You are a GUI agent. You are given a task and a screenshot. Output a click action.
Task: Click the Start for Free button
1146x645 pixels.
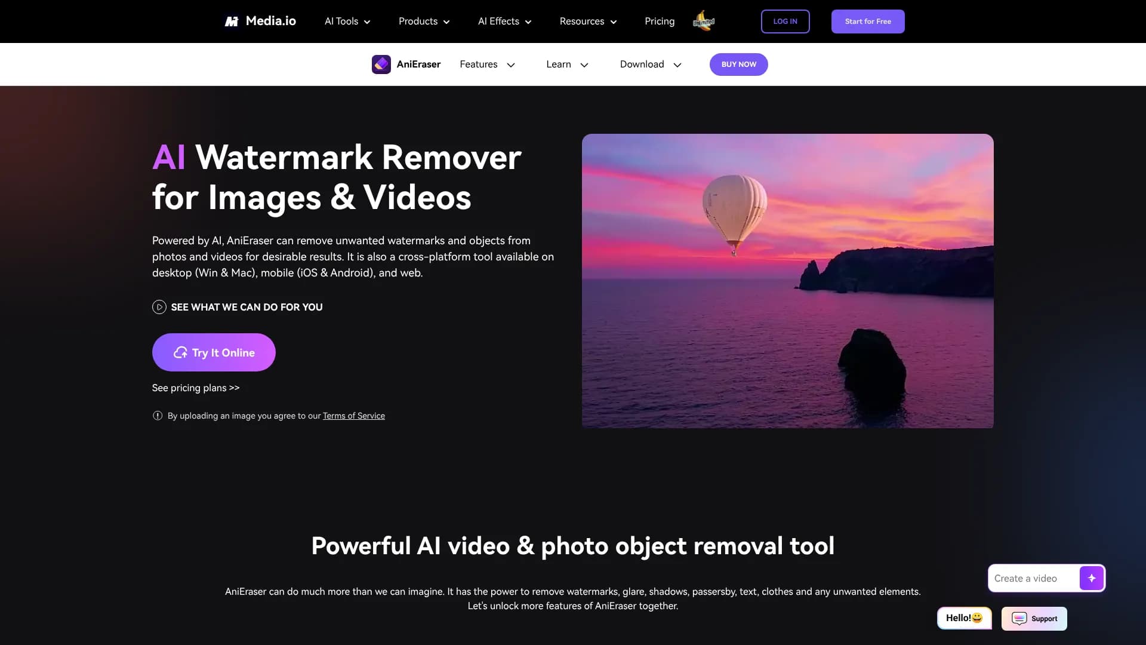click(x=867, y=21)
